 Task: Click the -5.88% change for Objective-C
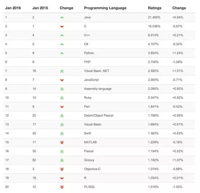click(177, 169)
